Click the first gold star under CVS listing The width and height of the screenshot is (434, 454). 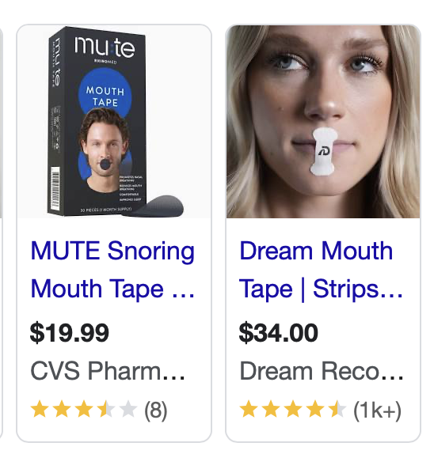coord(40,409)
